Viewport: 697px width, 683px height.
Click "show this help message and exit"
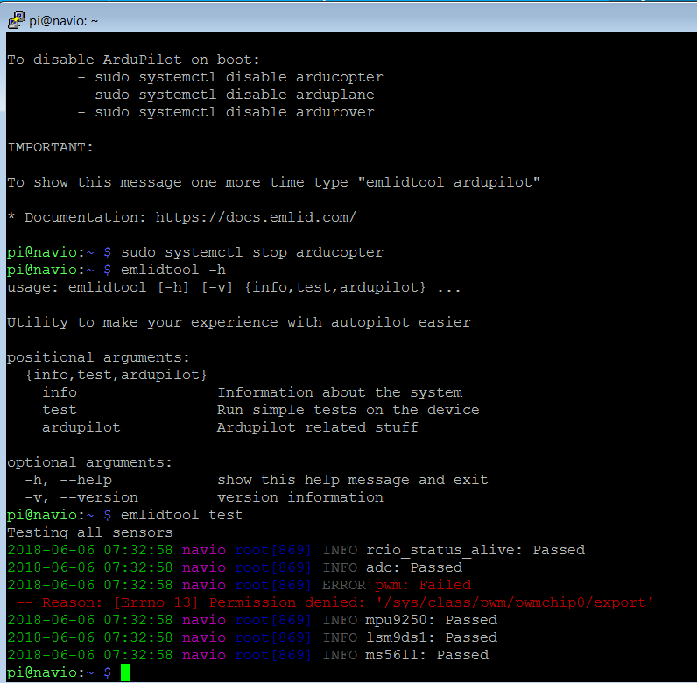point(353,480)
